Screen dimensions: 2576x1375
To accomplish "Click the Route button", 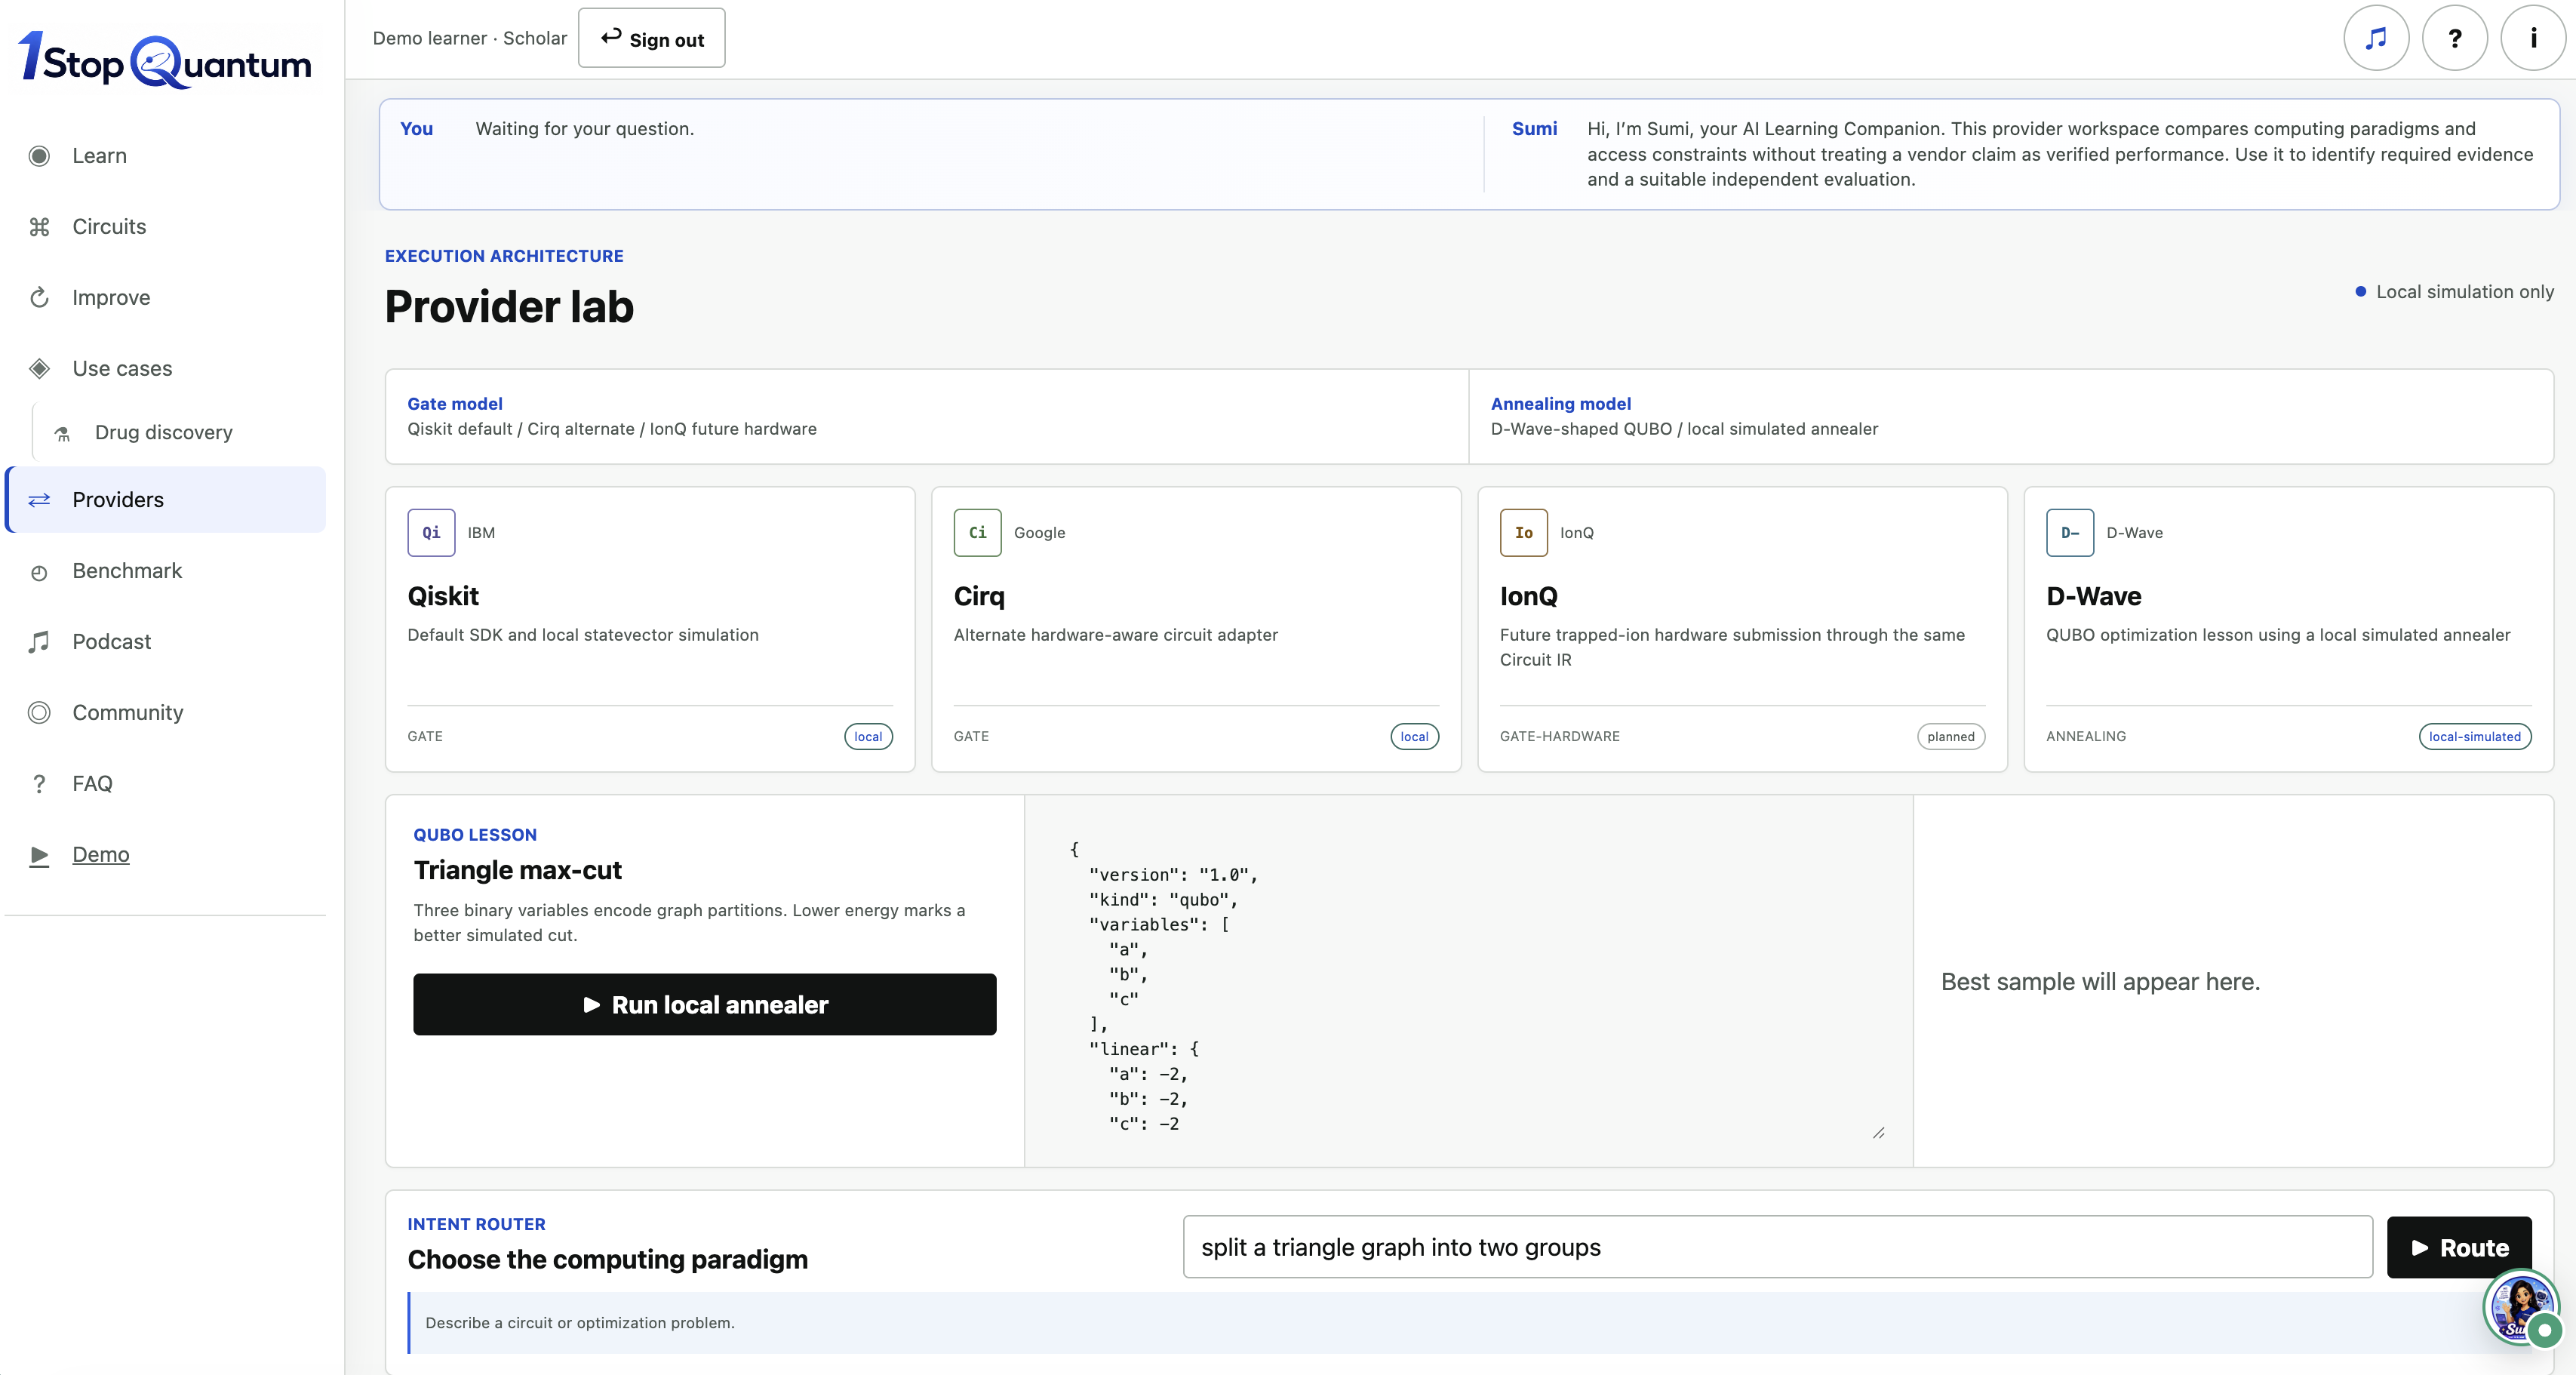I will click(x=2459, y=1248).
